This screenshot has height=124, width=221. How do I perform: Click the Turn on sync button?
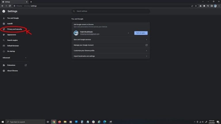141,33
